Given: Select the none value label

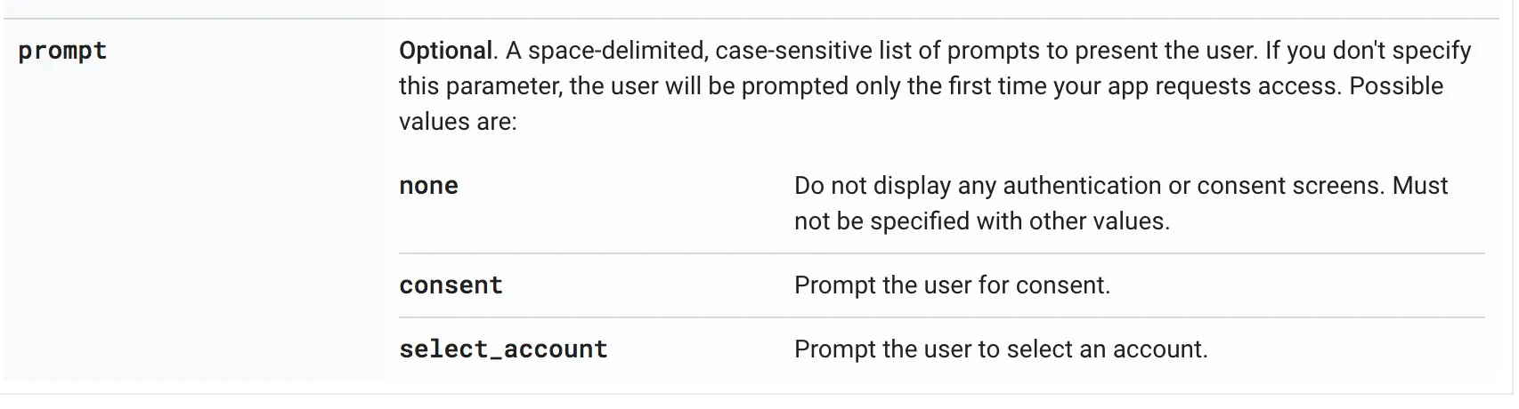Looking at the screenshot, I should point(428,186).
